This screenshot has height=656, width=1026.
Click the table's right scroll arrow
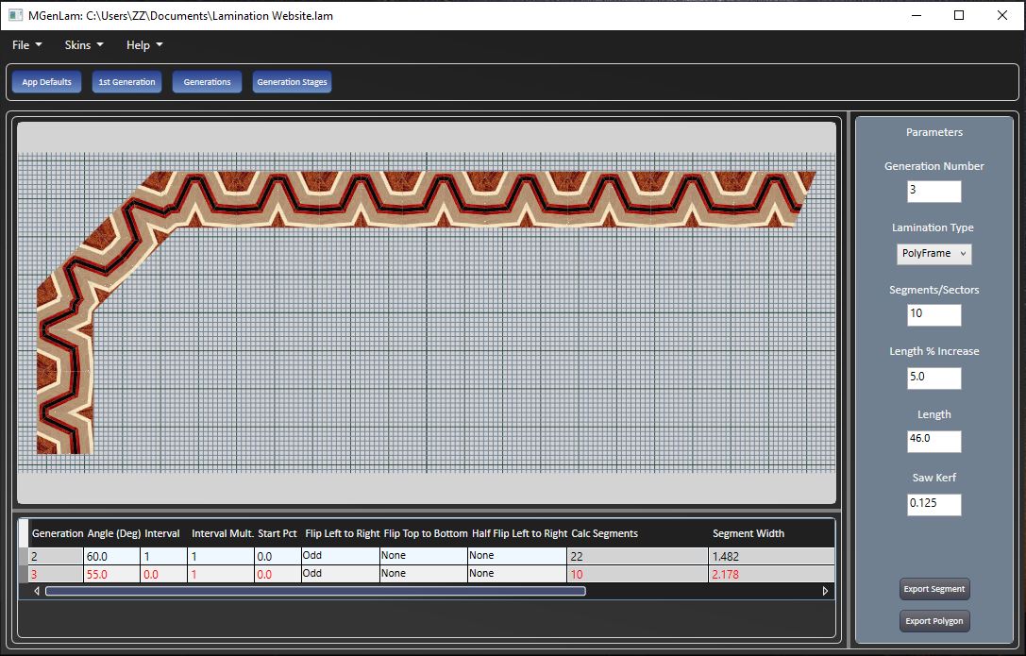coord(825,591)
